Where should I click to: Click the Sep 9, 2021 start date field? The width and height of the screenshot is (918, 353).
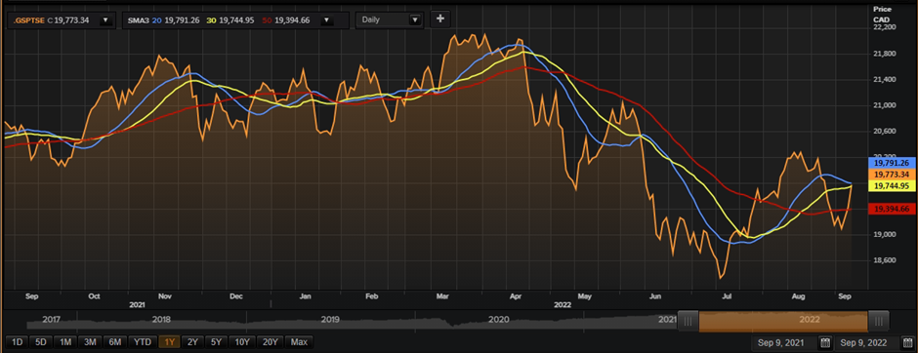click(x=784, y=342)
